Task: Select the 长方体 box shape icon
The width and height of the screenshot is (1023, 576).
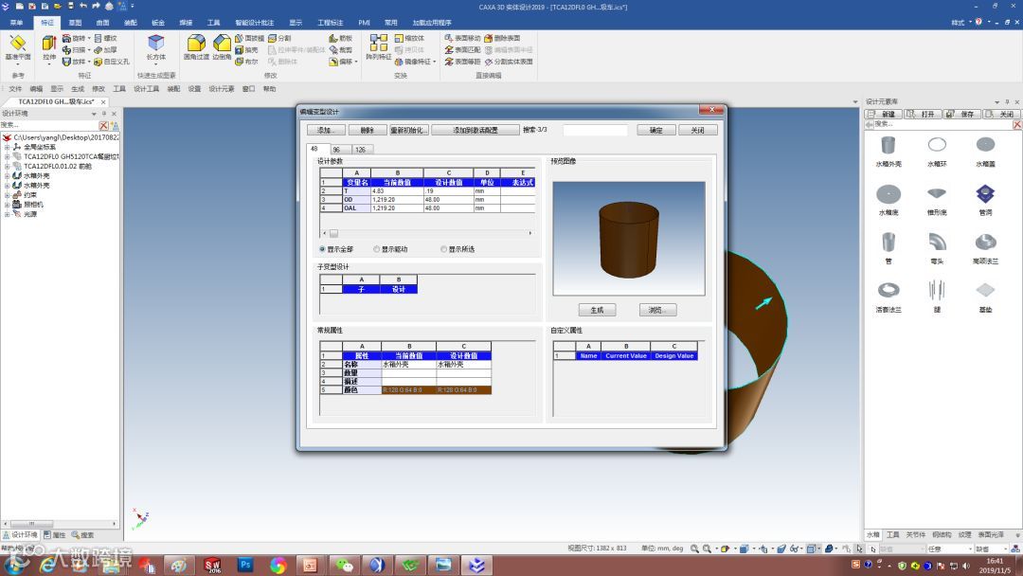Action: pos(155,44)
